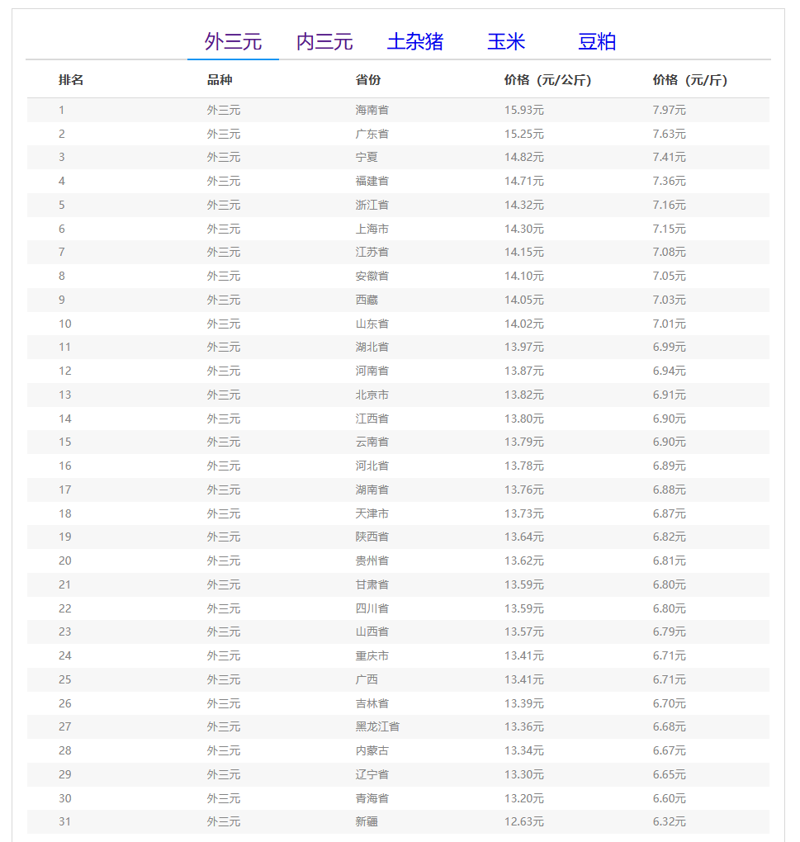Screen dimensions: 800x842
Task: Switch to the 玉米 tab
Action: pos(506,41)
